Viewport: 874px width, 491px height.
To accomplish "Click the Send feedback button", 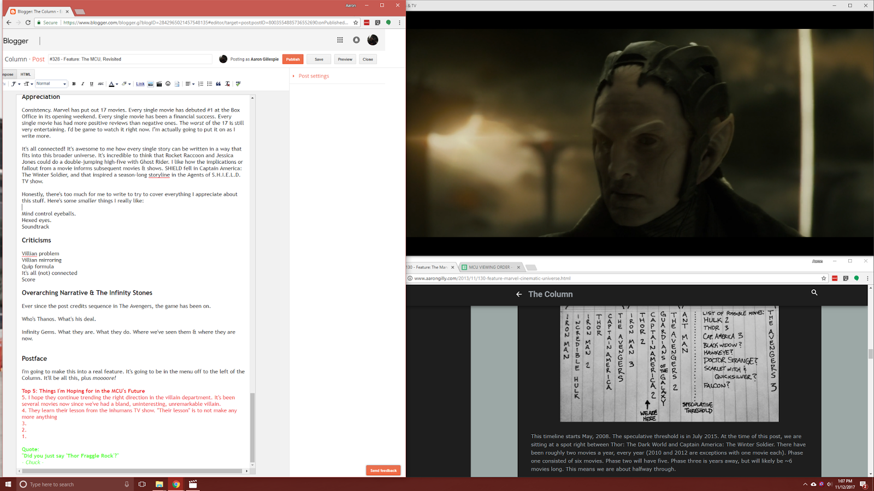I will pyautogui.click(x=383, y=470).
